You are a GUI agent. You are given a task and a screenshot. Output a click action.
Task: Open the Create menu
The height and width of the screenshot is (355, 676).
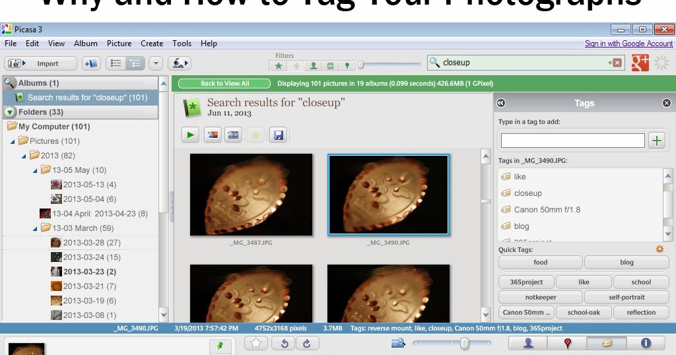click(152, 44)
